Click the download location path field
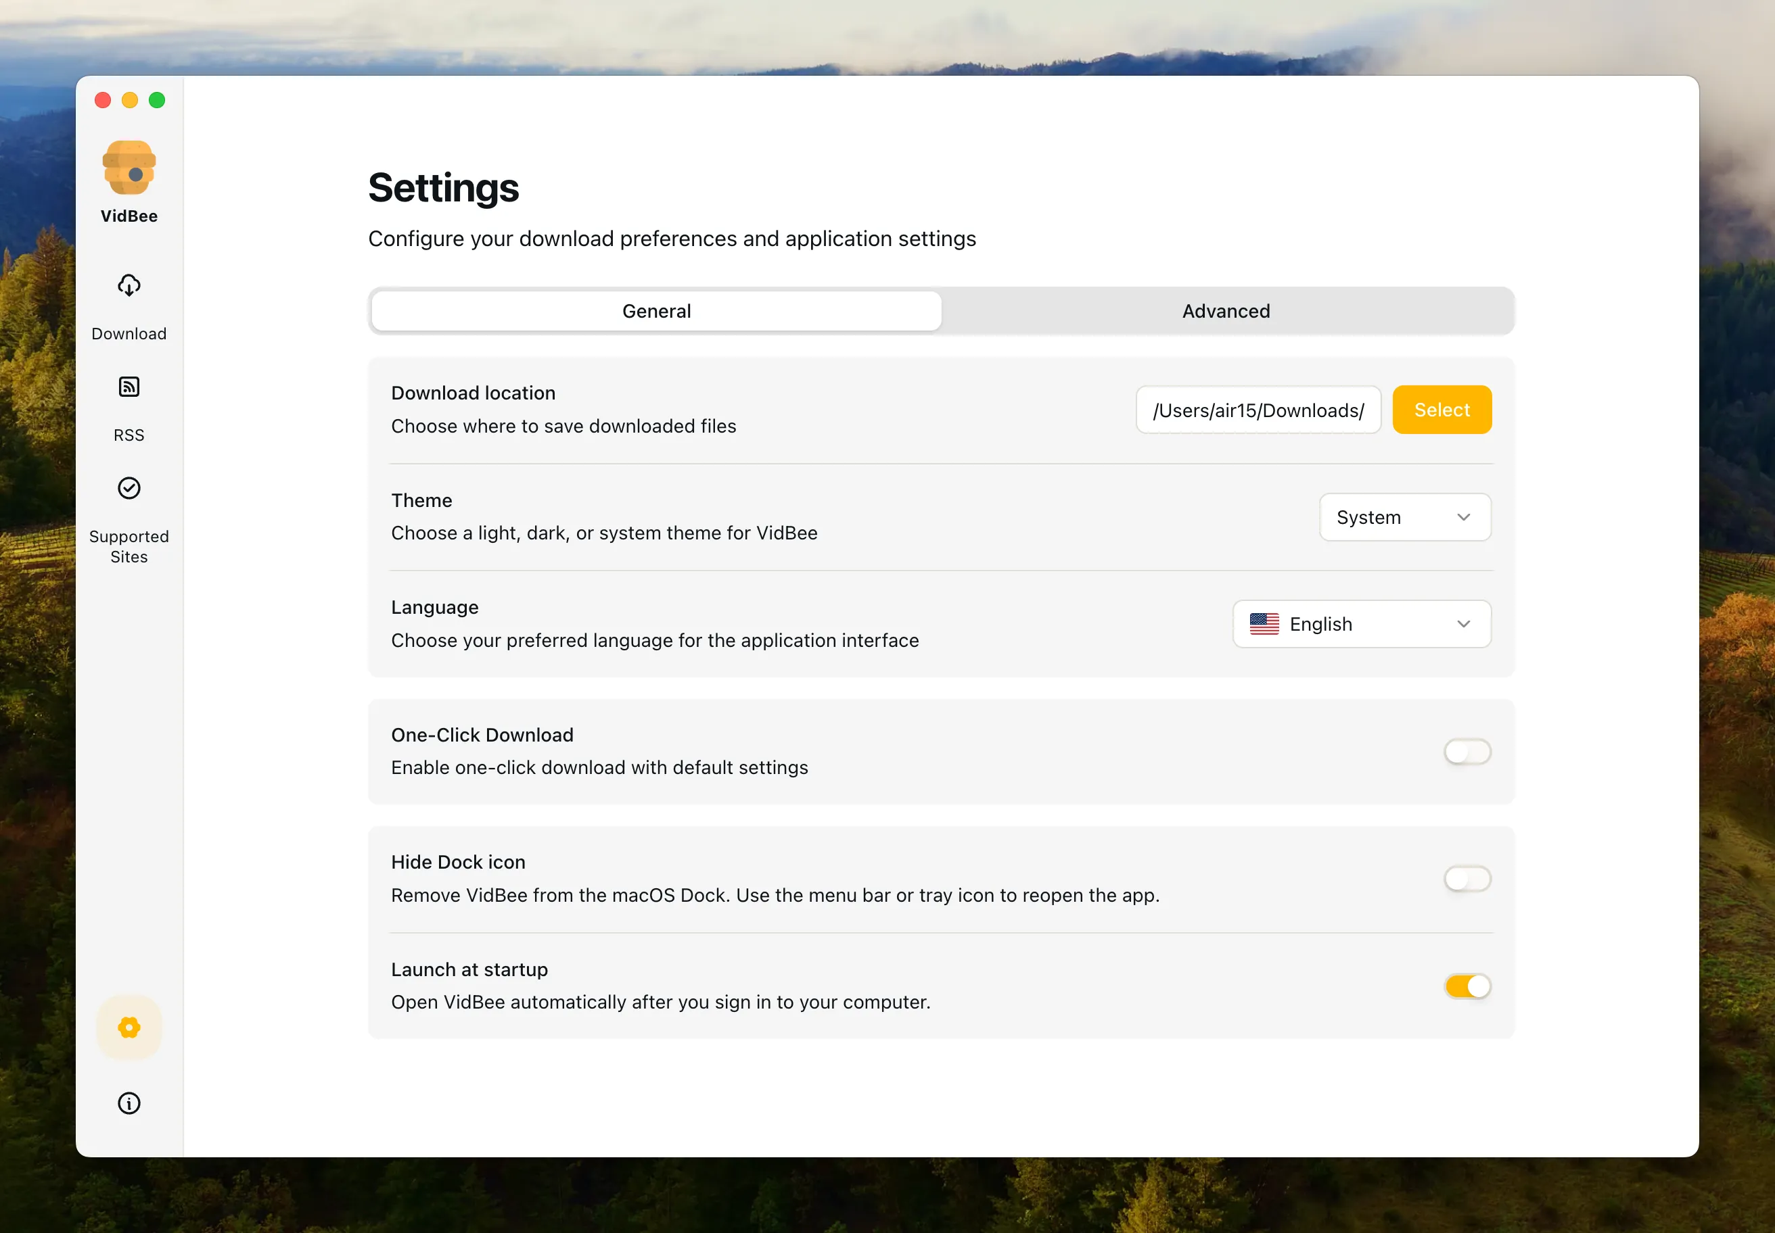Screen dimensions: 1775x1233 pyautogui.click(x=1258, y=410)
